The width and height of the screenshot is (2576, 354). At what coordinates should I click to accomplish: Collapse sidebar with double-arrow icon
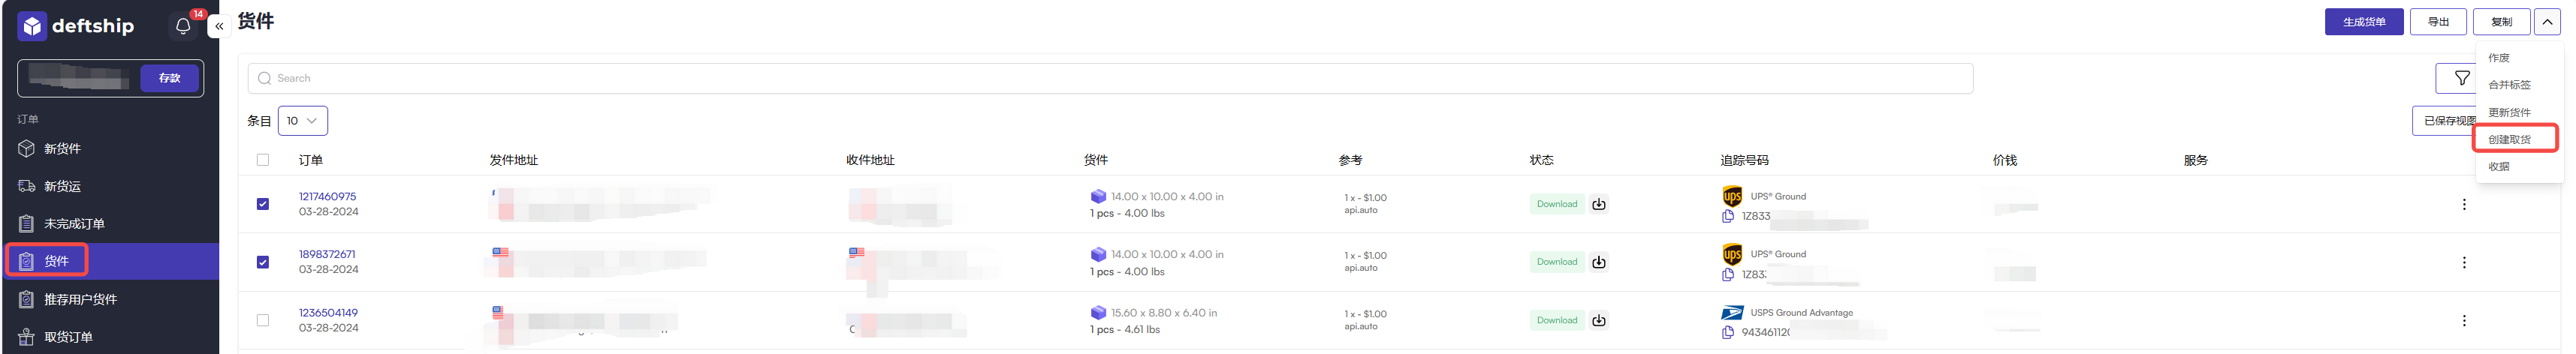pos(219,26)
